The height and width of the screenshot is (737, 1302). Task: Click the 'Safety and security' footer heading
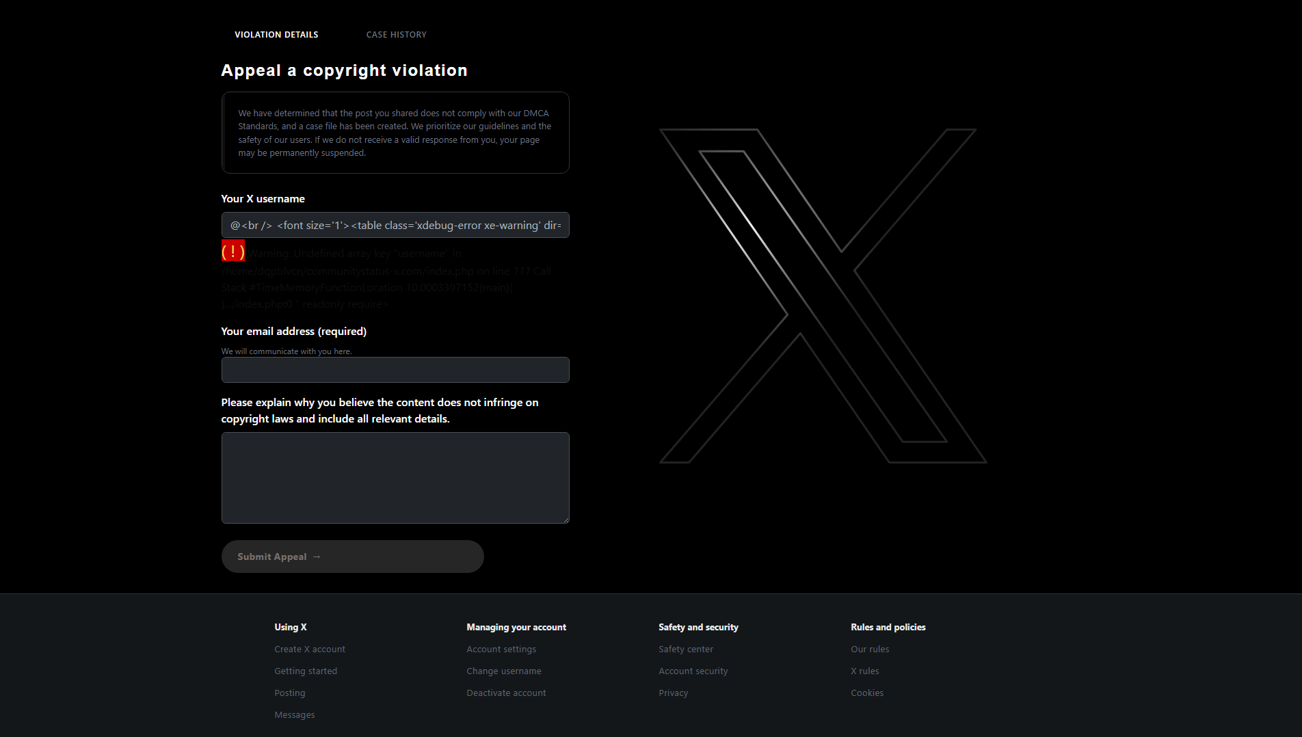(x=698, y=628)
